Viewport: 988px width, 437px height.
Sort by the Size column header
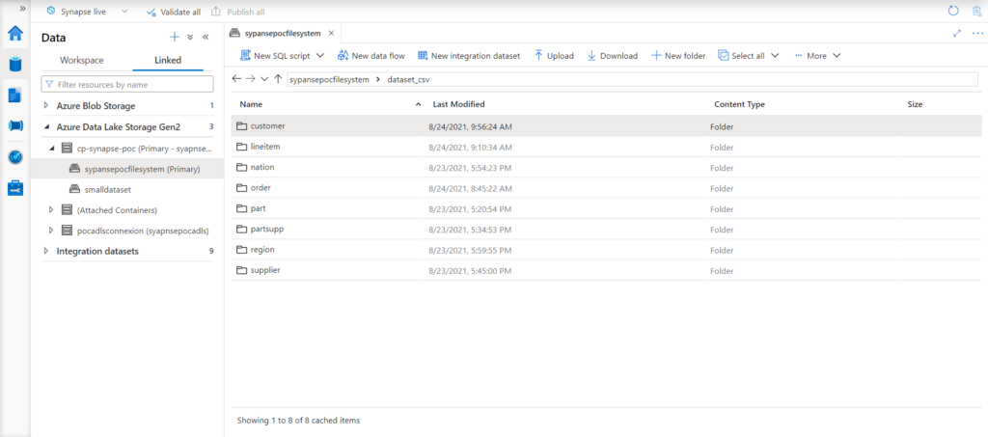(x=915, y=104)
